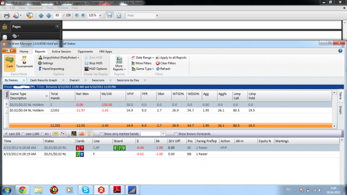This screenshot has width=347, height=195.
Task: Enable Show only marked hands checkbox
Action: click(x=101, y=134)
